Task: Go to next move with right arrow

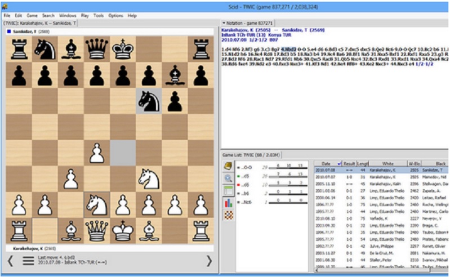Action: tap(209, 261)
